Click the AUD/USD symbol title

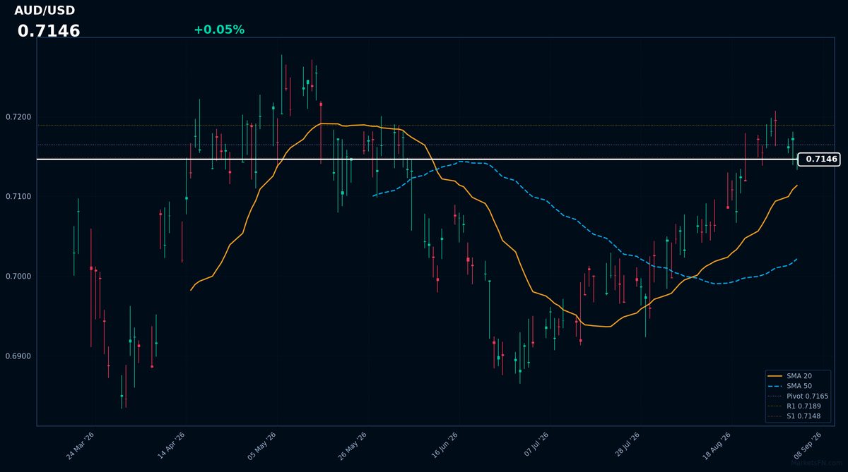[x=45, y=11]
